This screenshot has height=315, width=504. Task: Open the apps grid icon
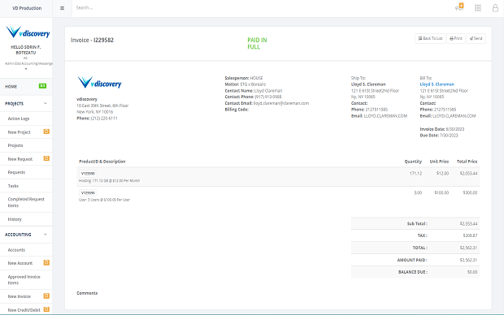[x=478, y=8]
